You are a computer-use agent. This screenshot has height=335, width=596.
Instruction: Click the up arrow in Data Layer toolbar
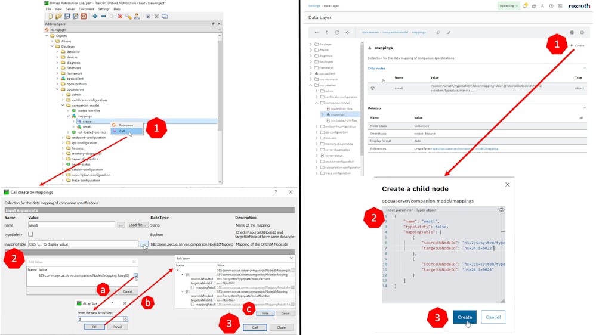point(326,33)
